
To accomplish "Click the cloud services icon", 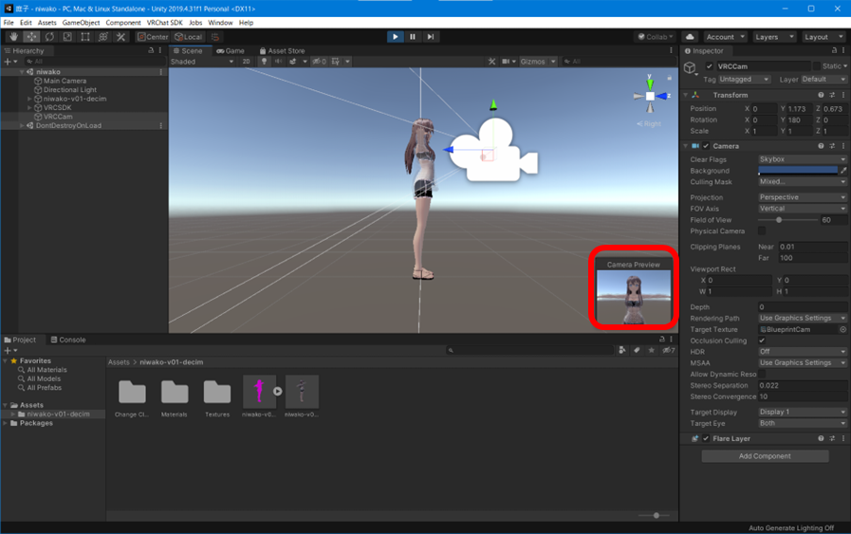I will [690, 37].
